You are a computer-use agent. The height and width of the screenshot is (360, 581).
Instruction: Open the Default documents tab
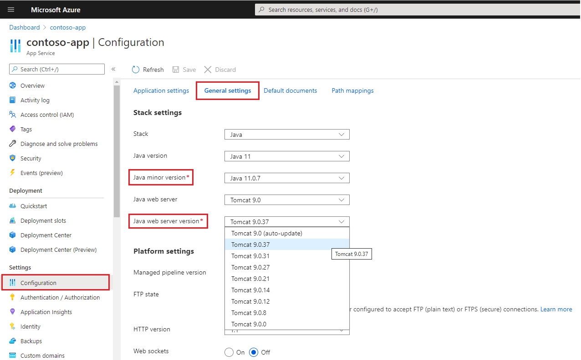coord(290,90)
